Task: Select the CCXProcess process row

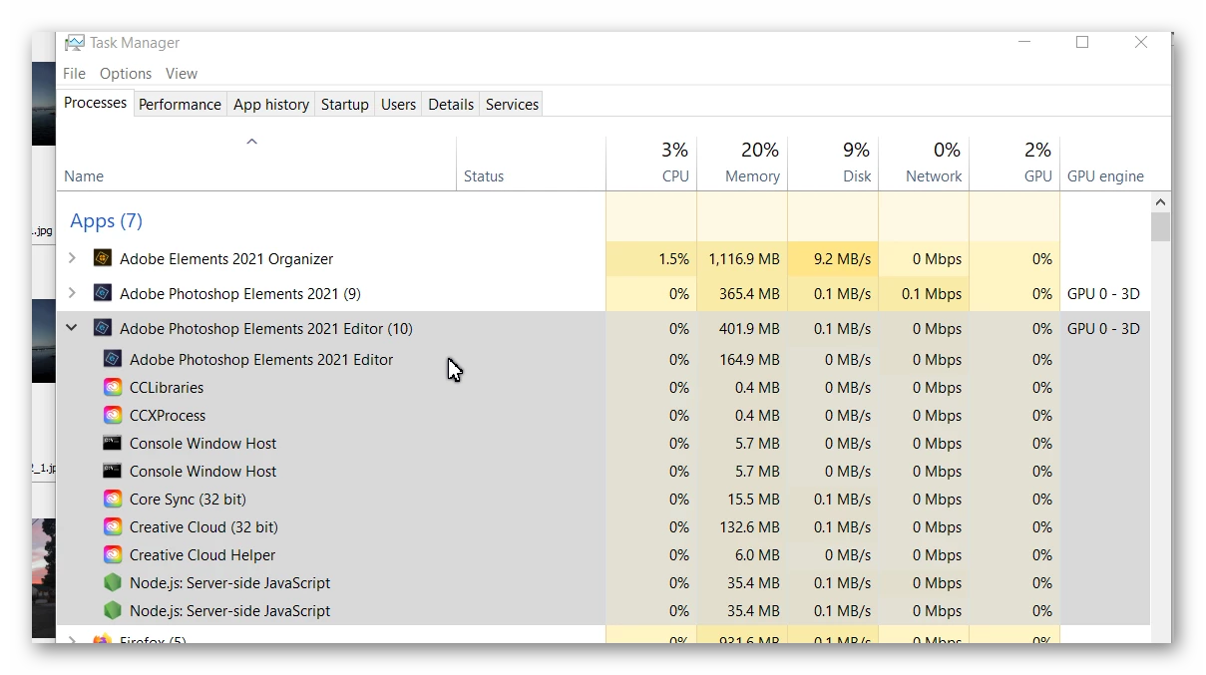Action: click(x=603, y=415)
